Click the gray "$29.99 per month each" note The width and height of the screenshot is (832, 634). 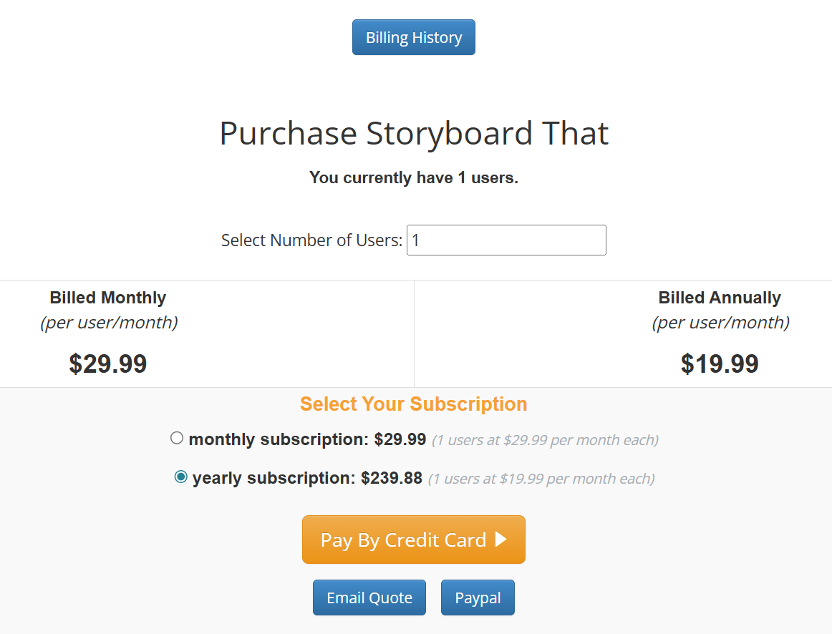tap(545, 440)
